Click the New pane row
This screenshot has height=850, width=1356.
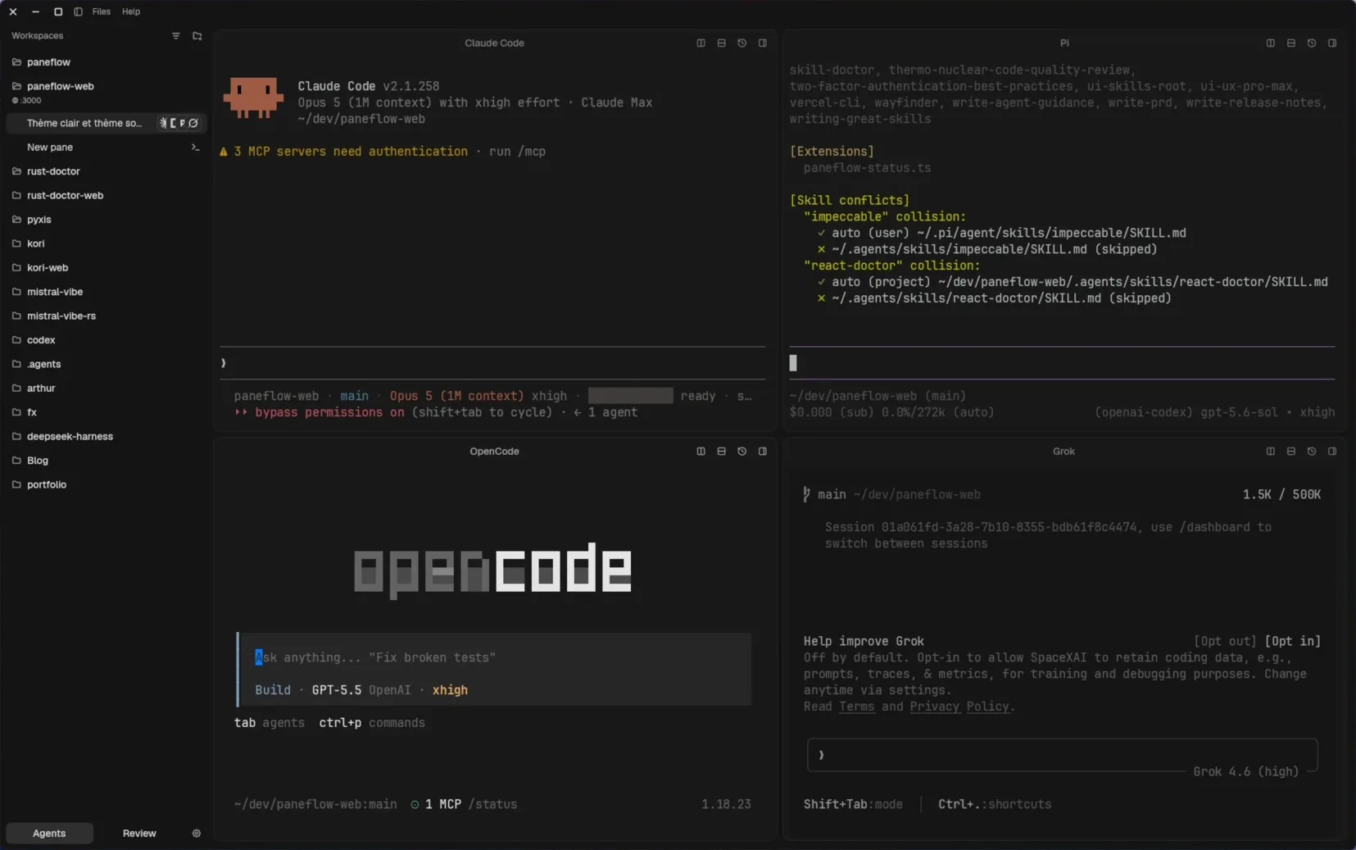tap(107, 148)
